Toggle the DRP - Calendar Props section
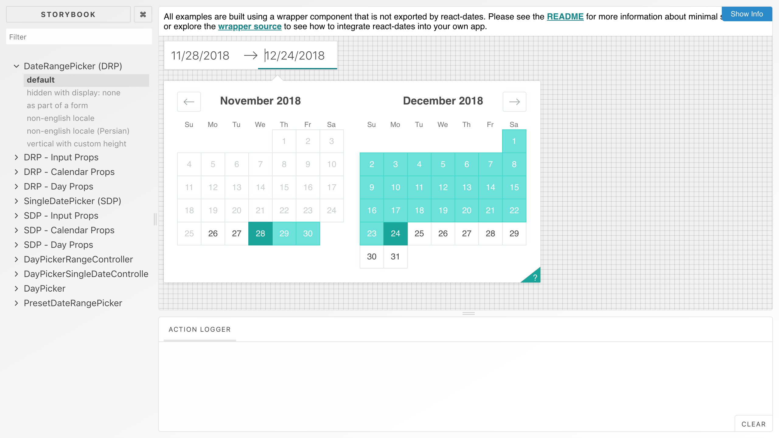The height and width of the screenshot is (438, 779). pos(69,172)
